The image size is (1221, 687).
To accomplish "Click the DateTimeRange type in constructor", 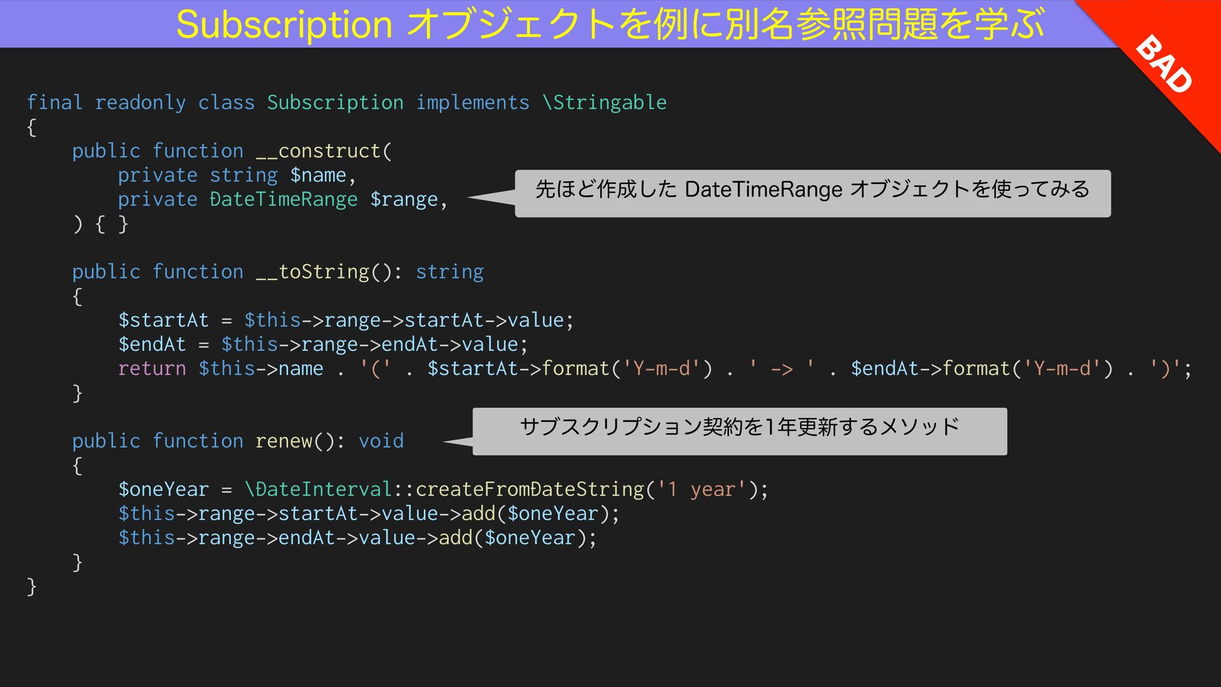I will 284,200.
